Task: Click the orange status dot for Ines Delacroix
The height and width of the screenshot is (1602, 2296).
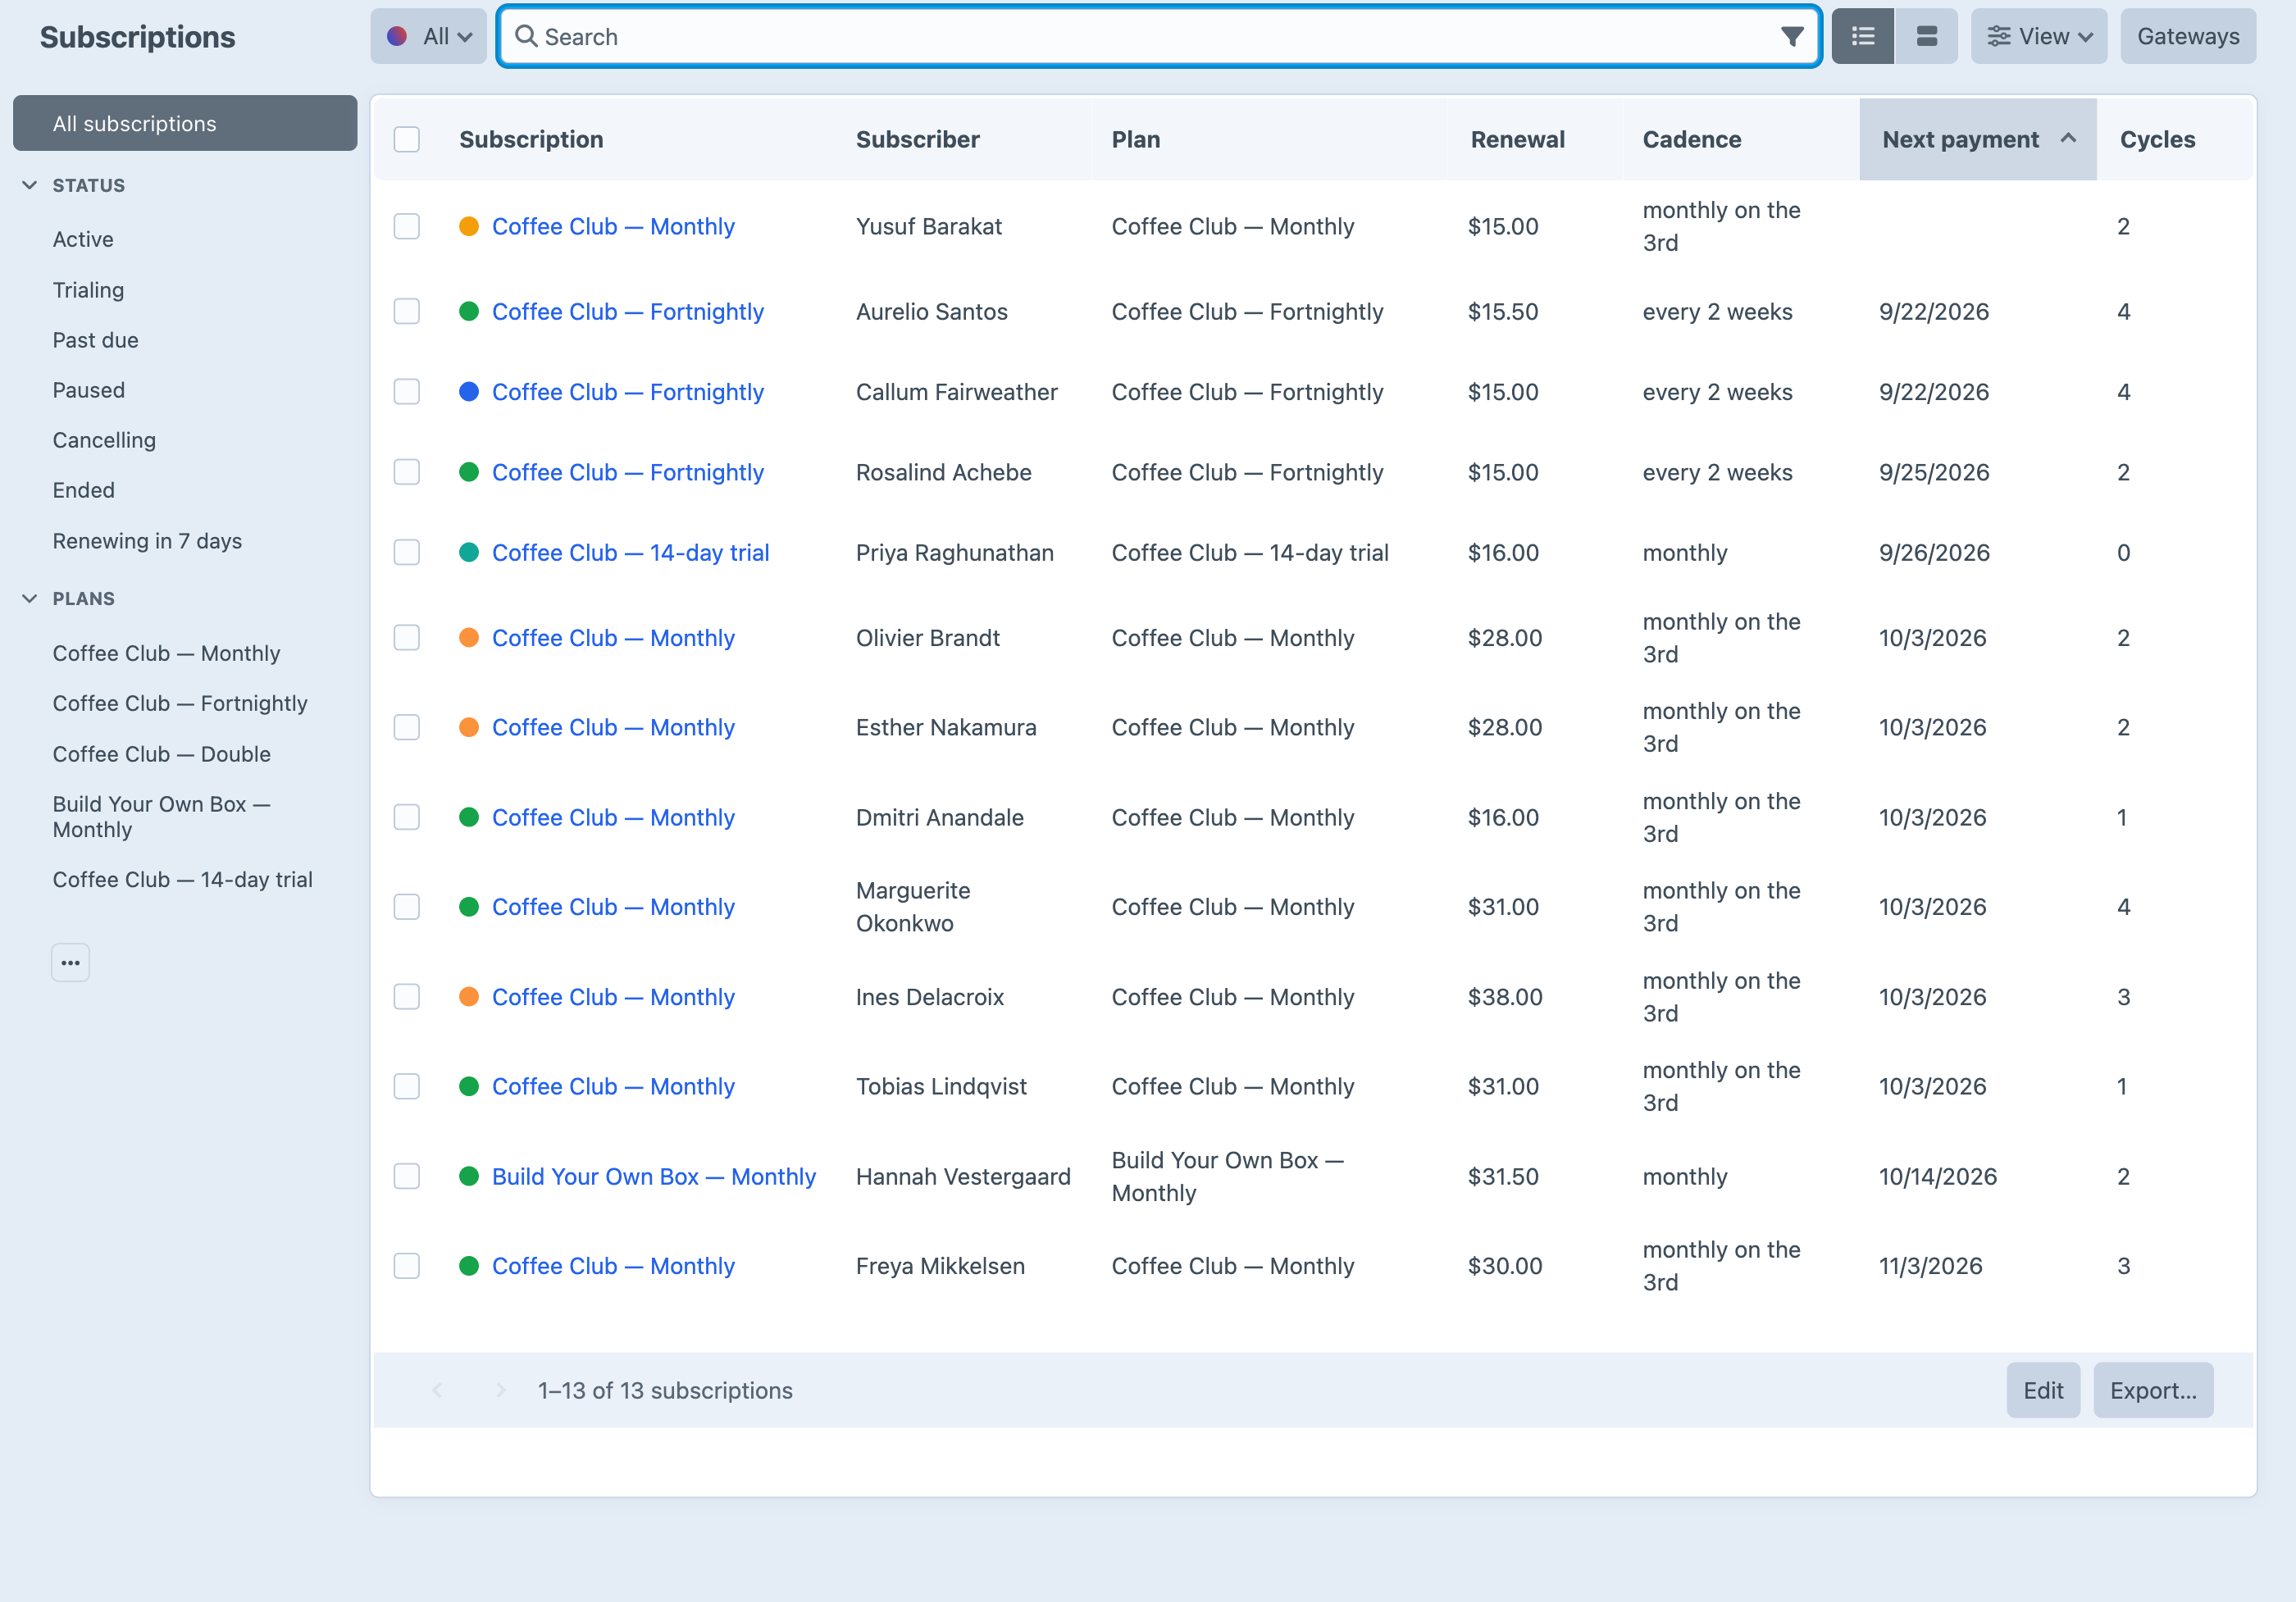Action: 468,996
